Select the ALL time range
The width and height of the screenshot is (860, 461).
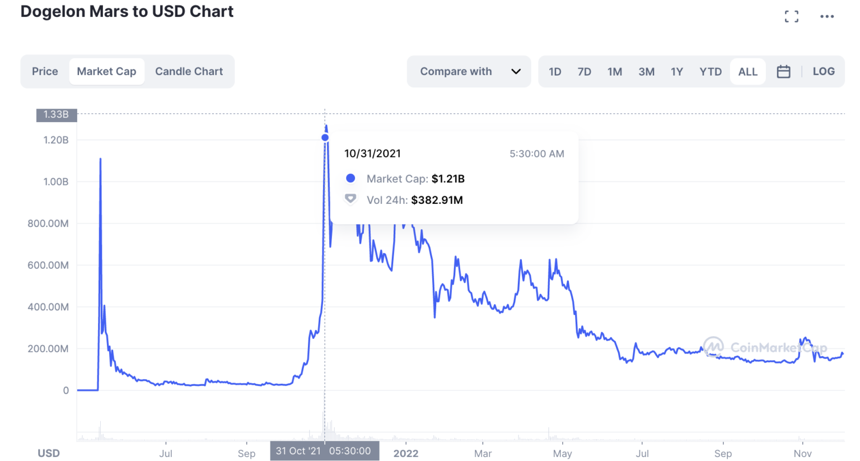click(747, 72)
